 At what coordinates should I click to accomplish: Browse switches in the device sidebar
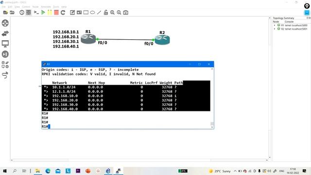tap(5, 34)
